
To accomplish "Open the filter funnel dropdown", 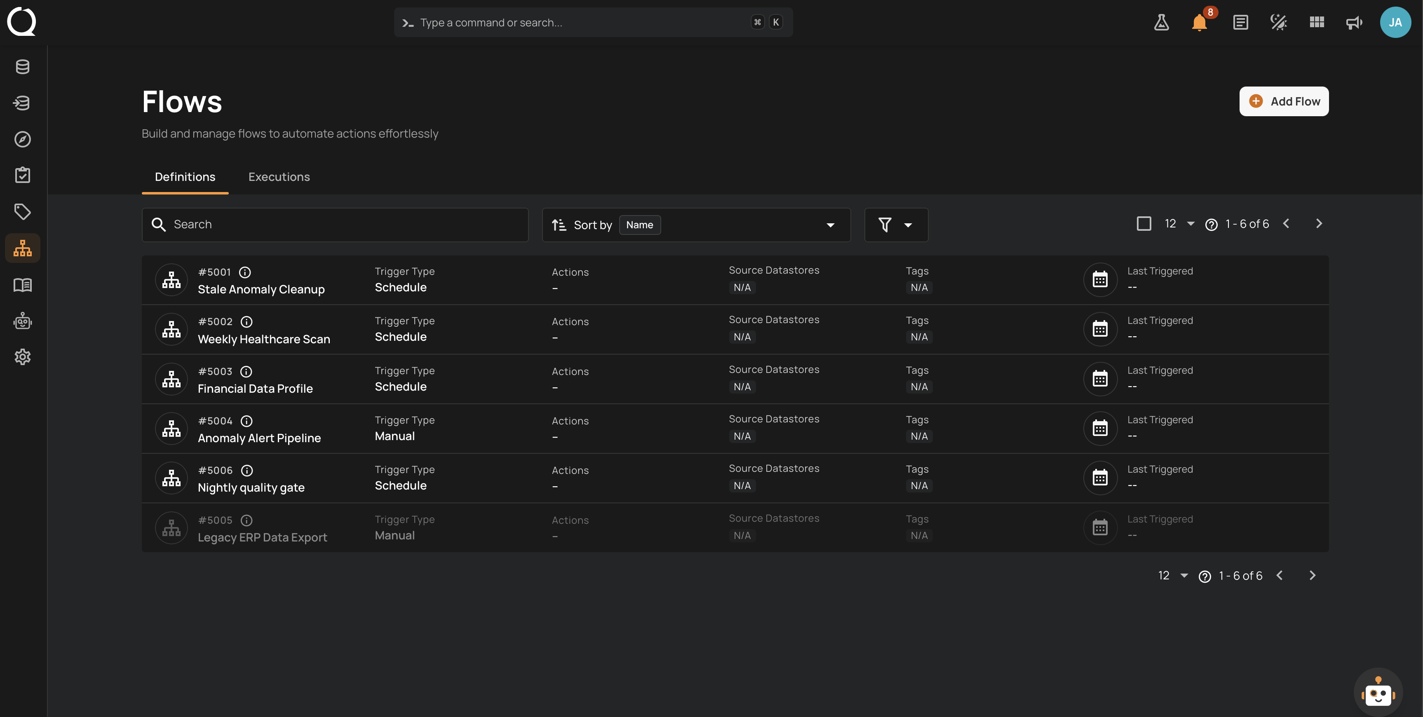I will (896, 225).
